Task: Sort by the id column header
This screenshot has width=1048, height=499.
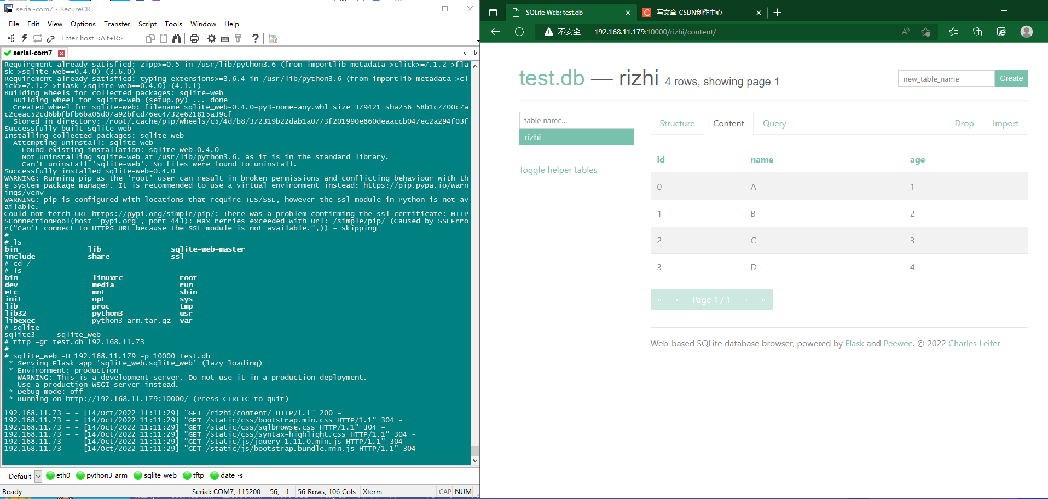Action: click(x=661, y=160)
